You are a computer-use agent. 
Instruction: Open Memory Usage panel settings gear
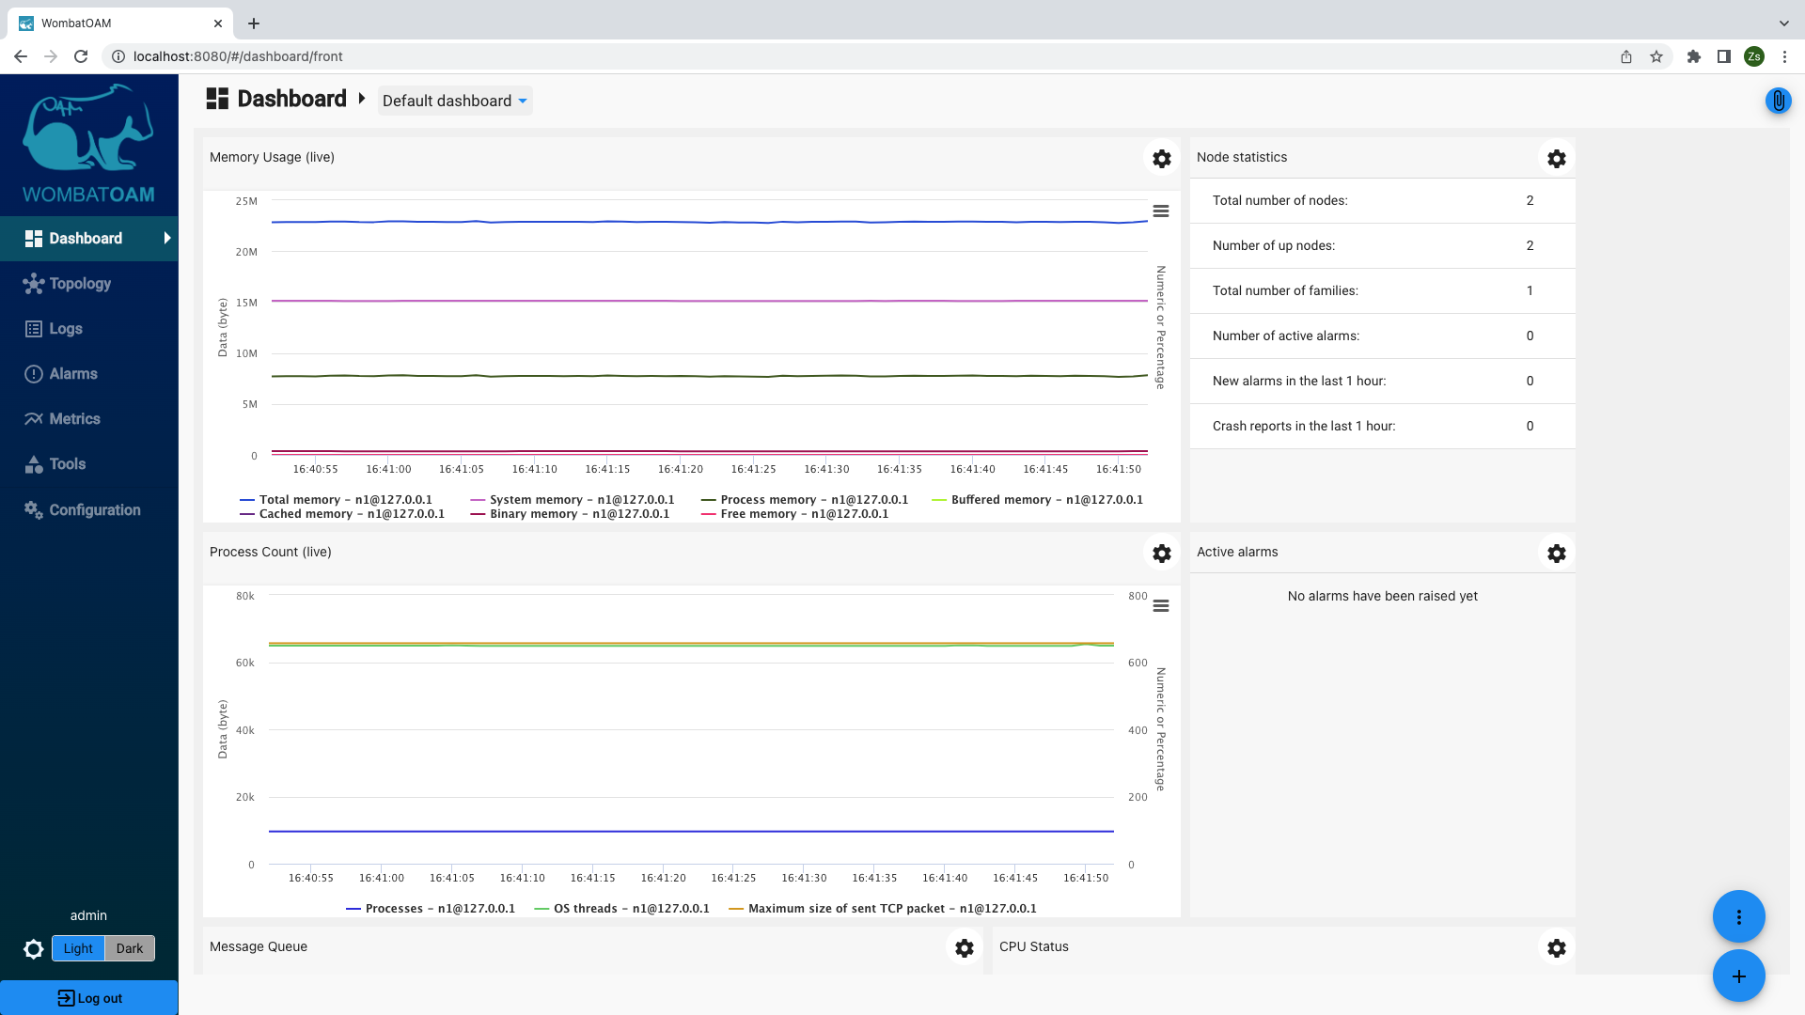pos(1162,159)
